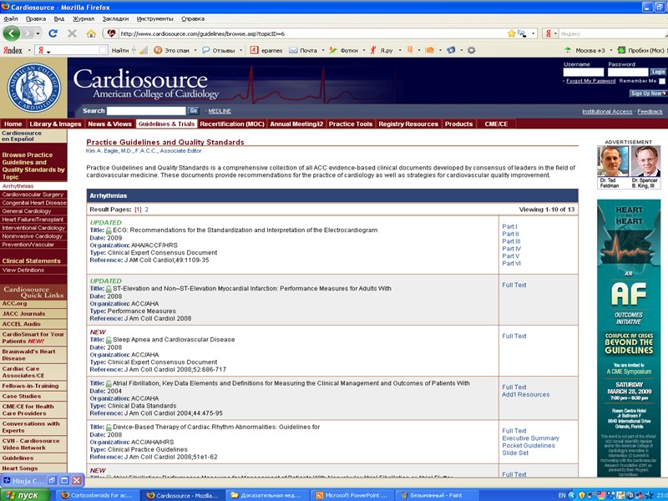668x501 pixels.
Task: Select the 'Practice Tools' site tab
Action: [350, 124]
